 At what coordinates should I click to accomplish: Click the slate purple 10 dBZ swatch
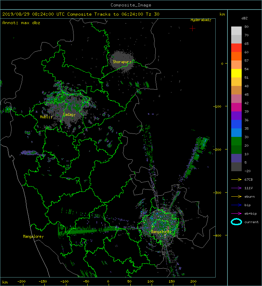(x=236, y=158)
